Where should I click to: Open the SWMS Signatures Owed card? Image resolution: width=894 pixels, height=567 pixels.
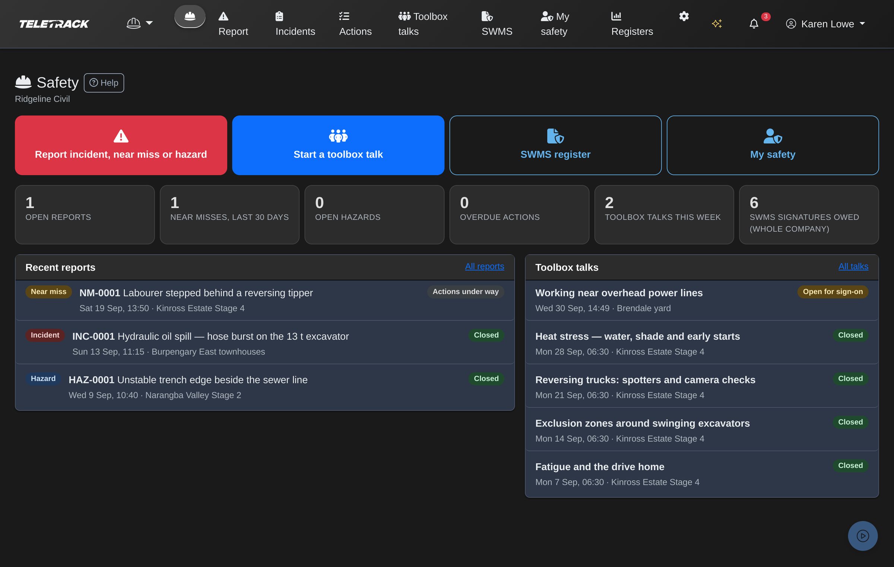click(809, 215)
